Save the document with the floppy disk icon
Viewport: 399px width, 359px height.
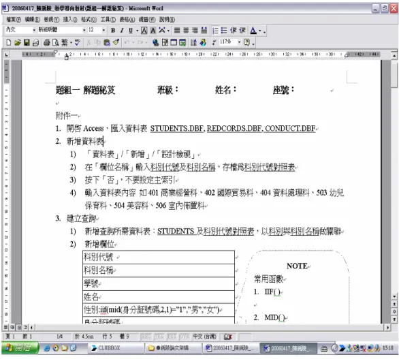27,42
